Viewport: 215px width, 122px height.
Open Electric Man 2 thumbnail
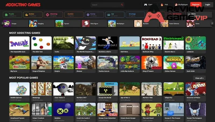coord(174,43)
